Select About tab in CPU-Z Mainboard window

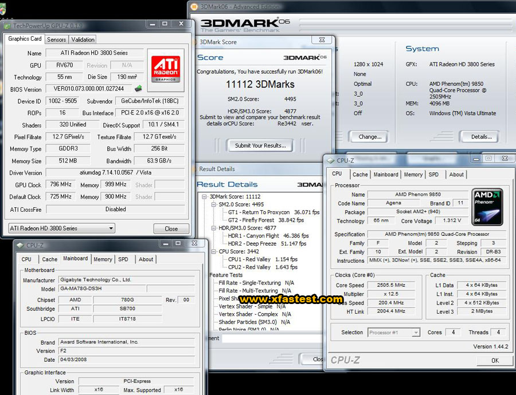click(x=146, y=259)
